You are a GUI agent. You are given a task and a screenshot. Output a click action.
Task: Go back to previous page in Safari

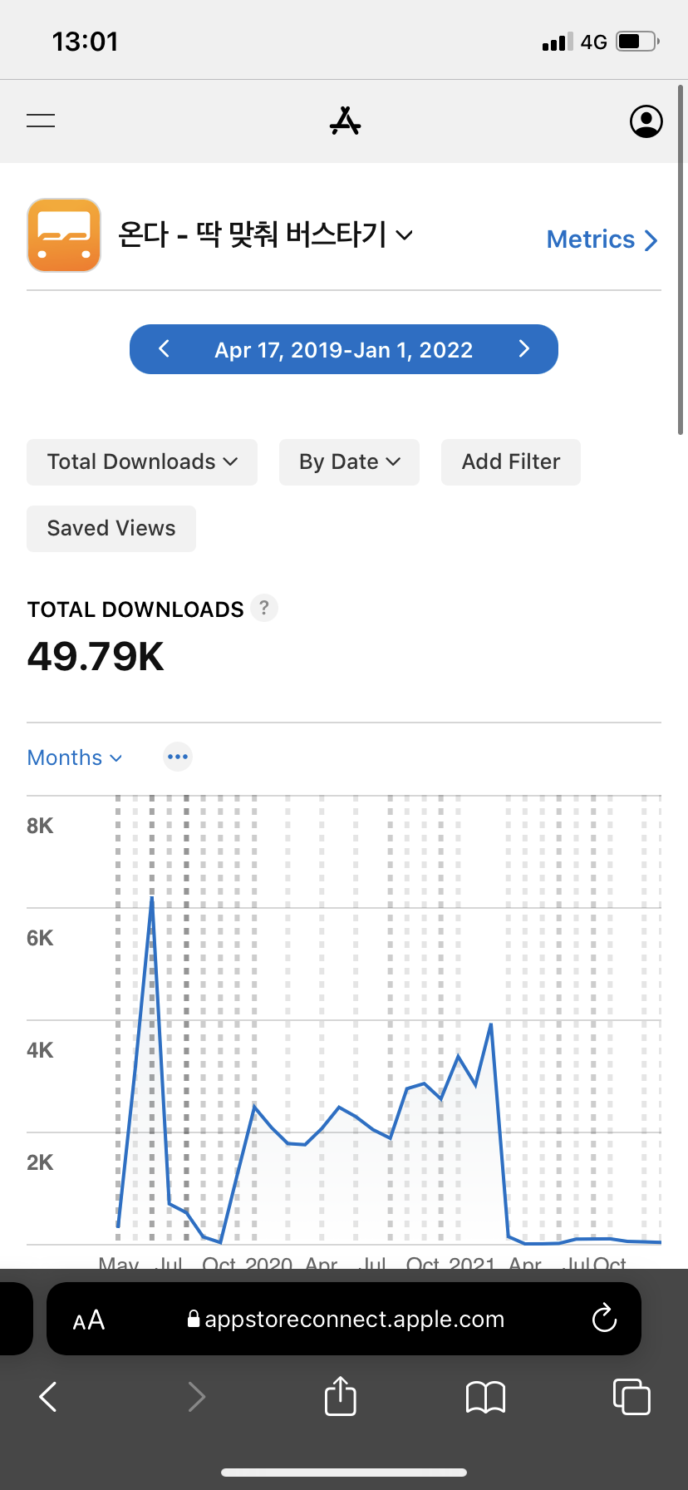49,1397
